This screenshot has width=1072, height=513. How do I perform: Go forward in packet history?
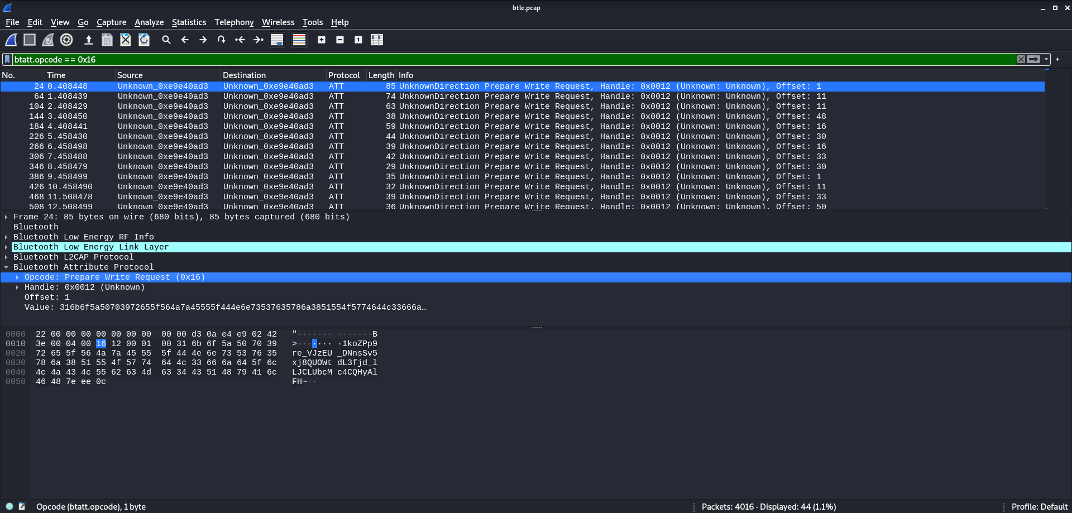(203, 40)
